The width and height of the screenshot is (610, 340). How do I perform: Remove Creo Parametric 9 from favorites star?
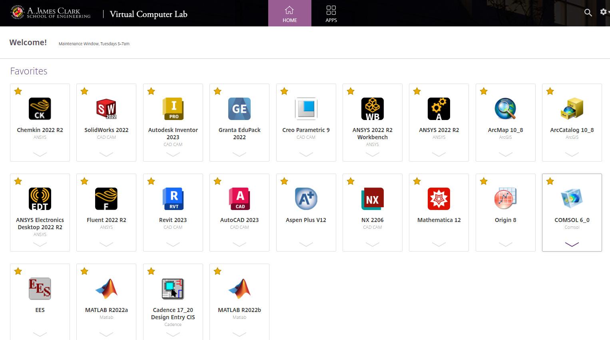[284, 91]
